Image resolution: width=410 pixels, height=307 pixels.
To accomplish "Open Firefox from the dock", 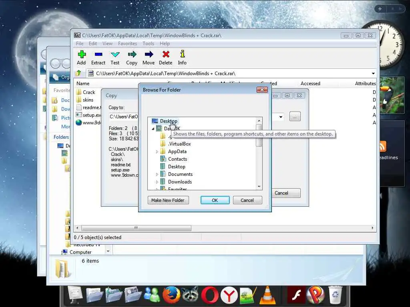I will coord(171,295).
